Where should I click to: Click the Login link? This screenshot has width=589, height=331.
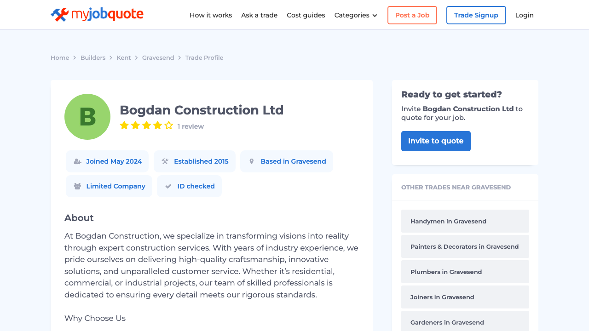pyautogui.click(x=524, y=15)
